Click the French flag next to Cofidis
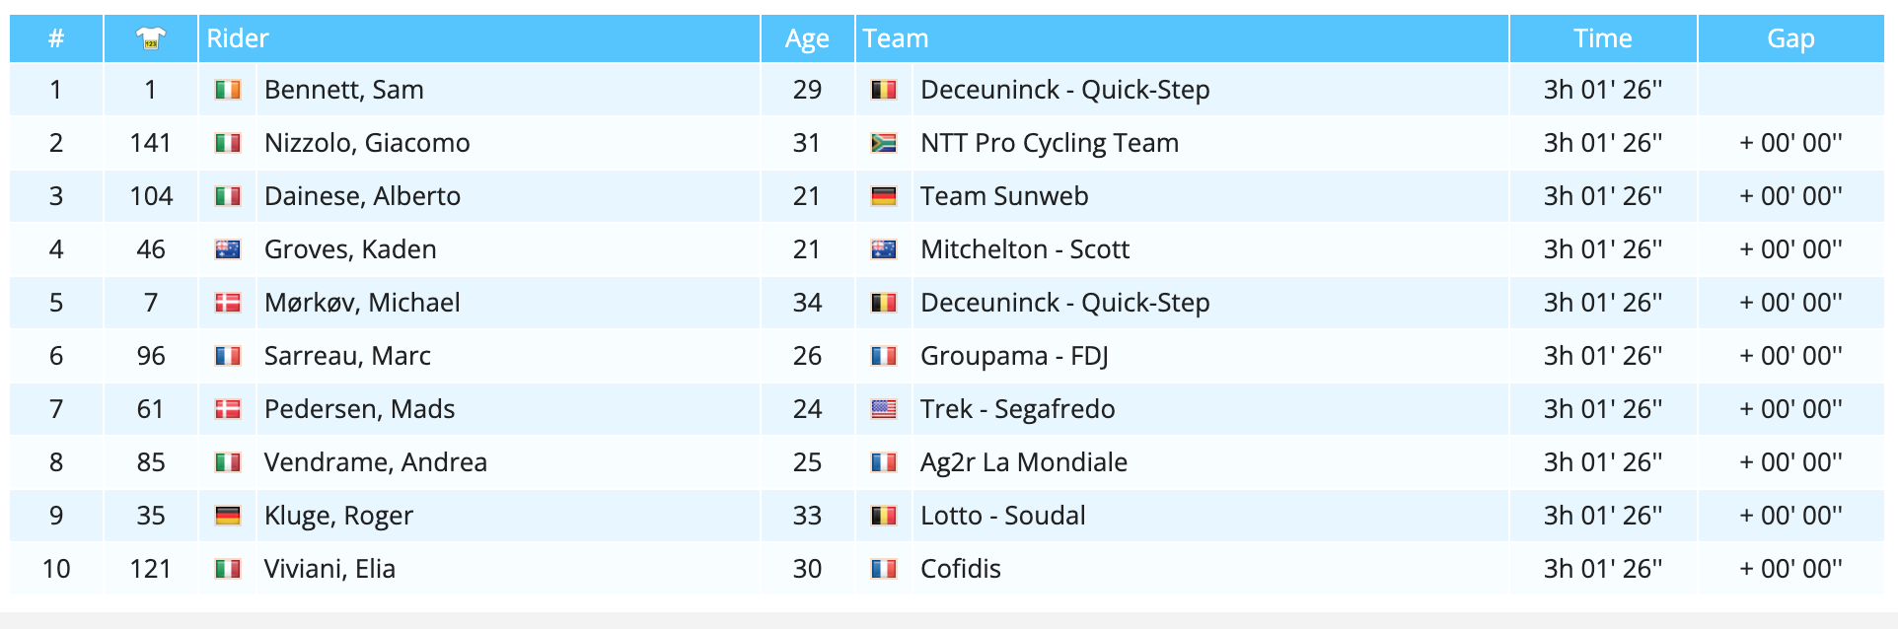This screenshot has width=1898, height=629. coord(883,569)
